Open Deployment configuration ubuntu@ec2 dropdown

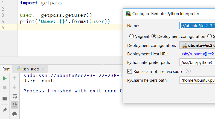[x=197, y=45]
